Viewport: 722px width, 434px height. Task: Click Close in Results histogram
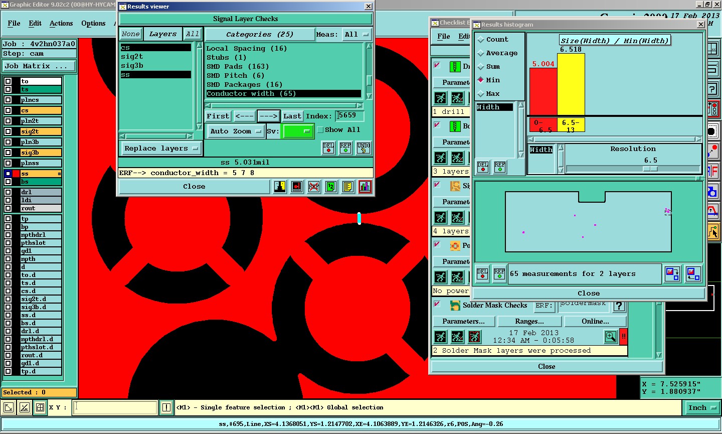point(589,294)
